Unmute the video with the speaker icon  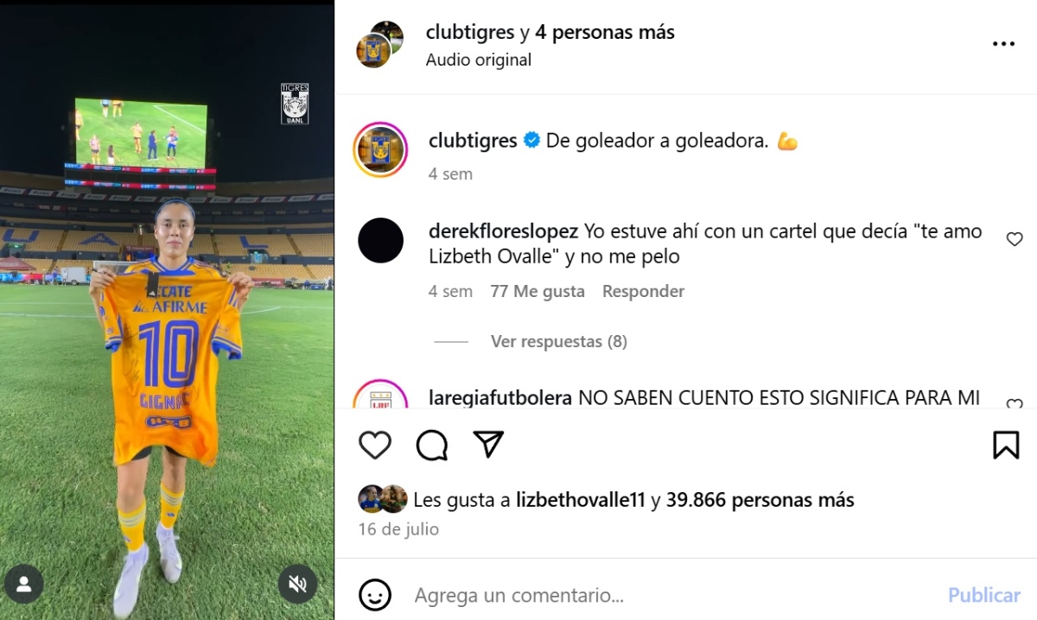297,585
